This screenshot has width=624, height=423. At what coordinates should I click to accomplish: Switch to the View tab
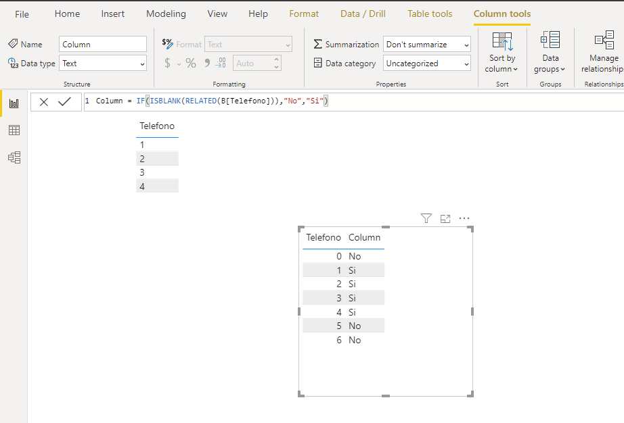[x=217, y=14]
